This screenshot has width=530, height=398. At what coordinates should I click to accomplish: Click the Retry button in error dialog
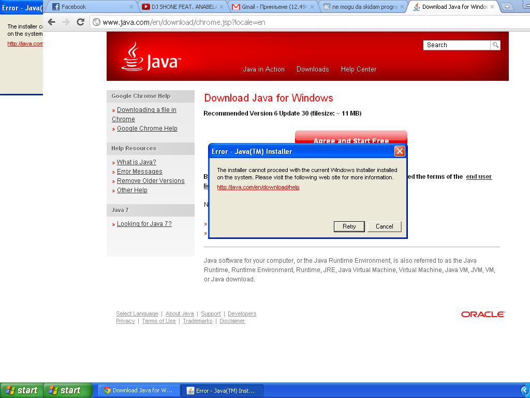pos(349,226)
